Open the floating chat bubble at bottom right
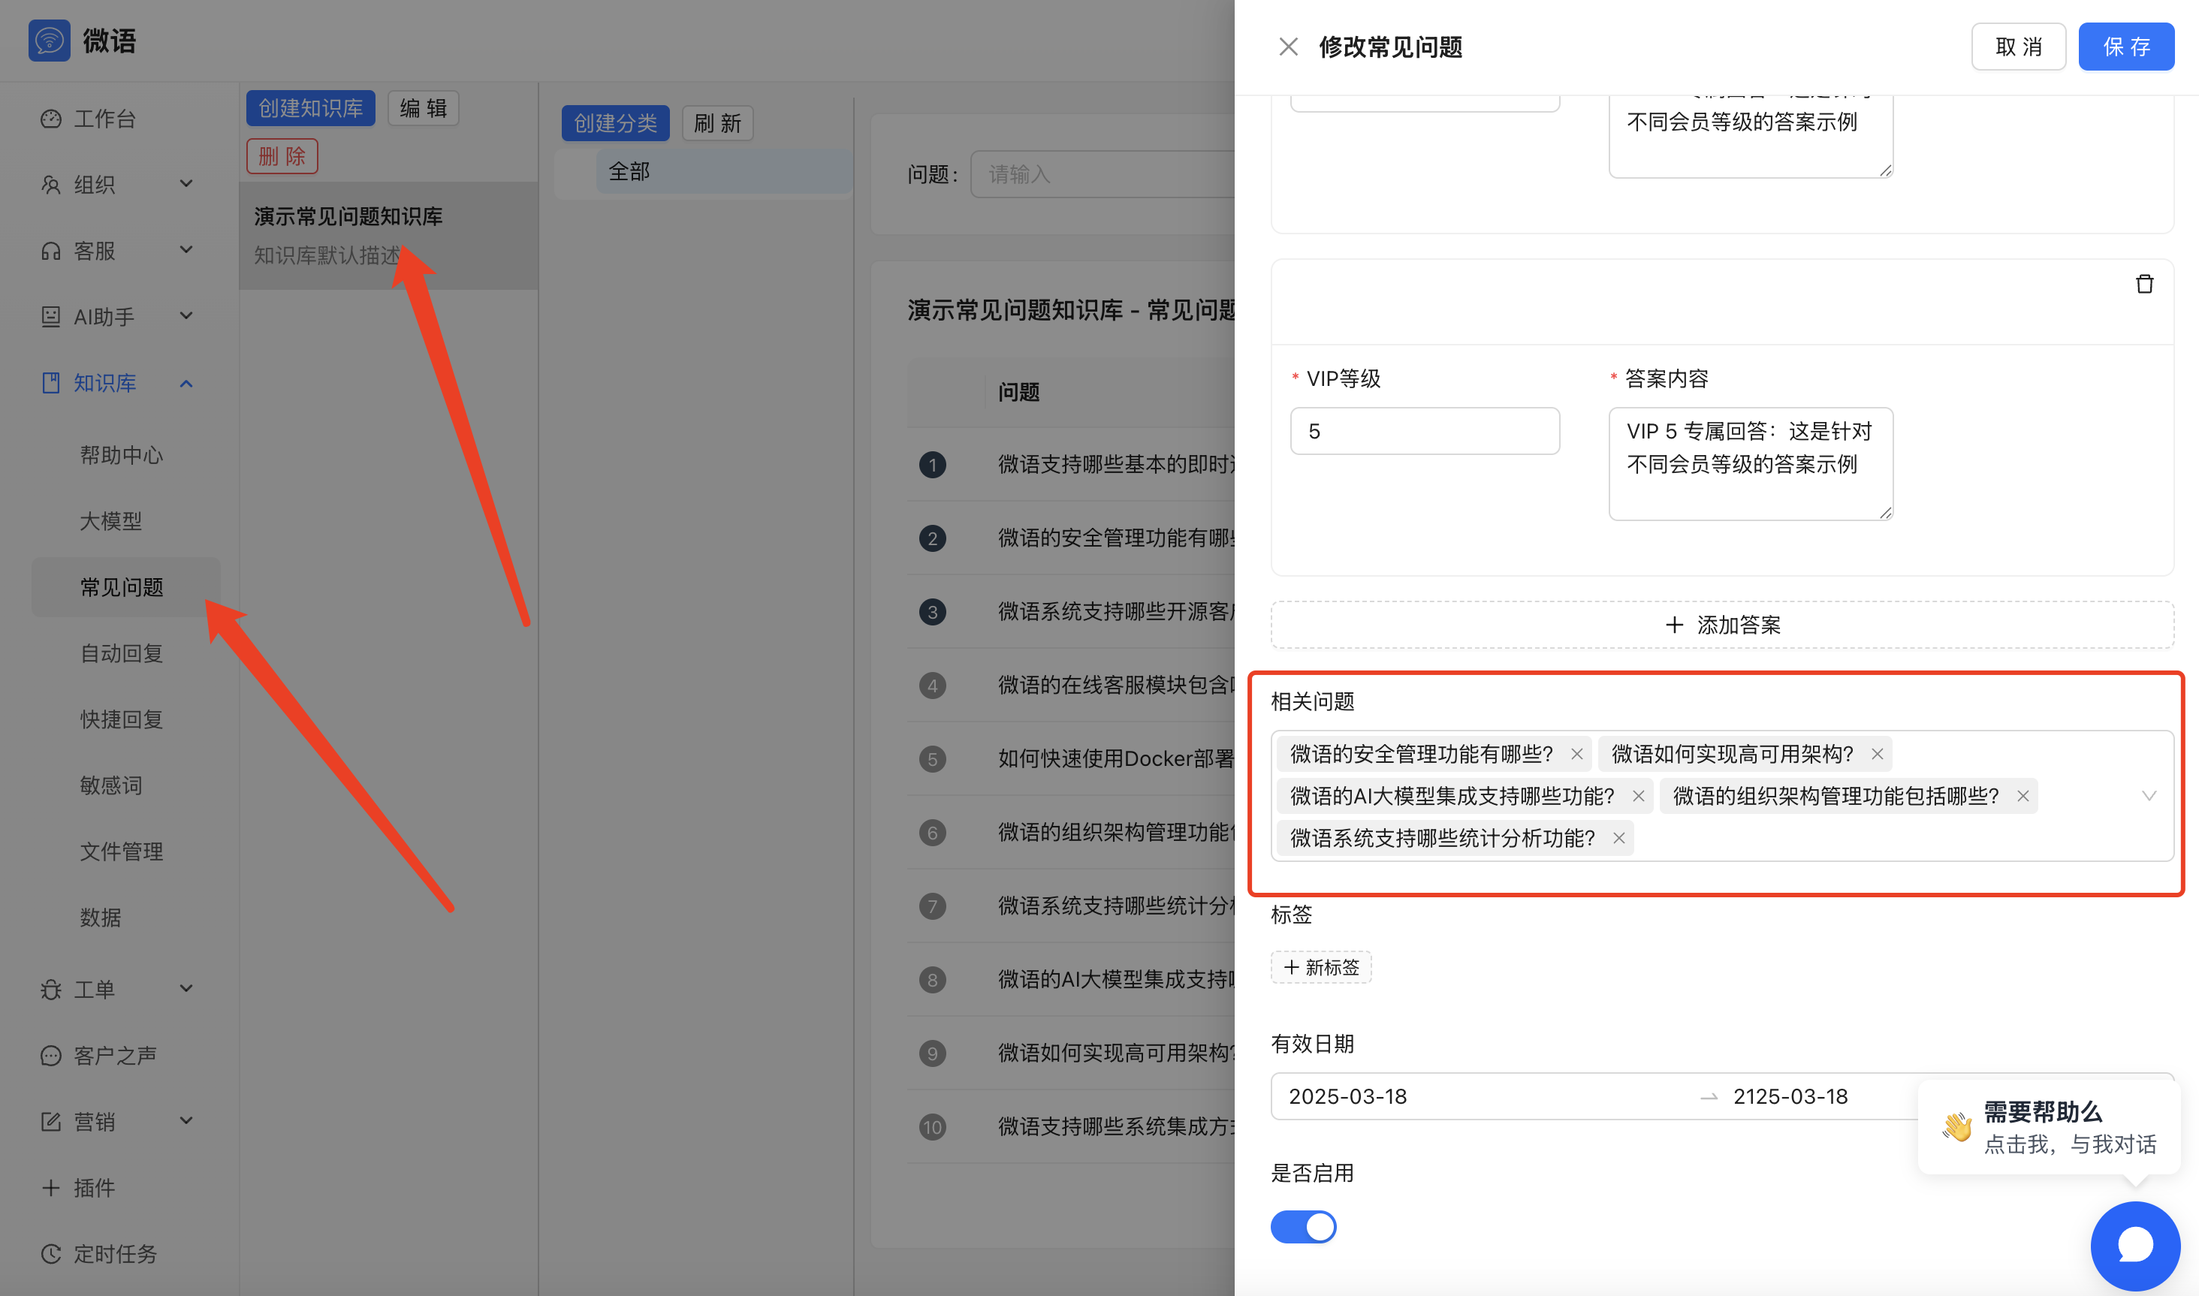Screen dimensions: 2199x1296 pyautogui.click(x=2134, y=1246)
